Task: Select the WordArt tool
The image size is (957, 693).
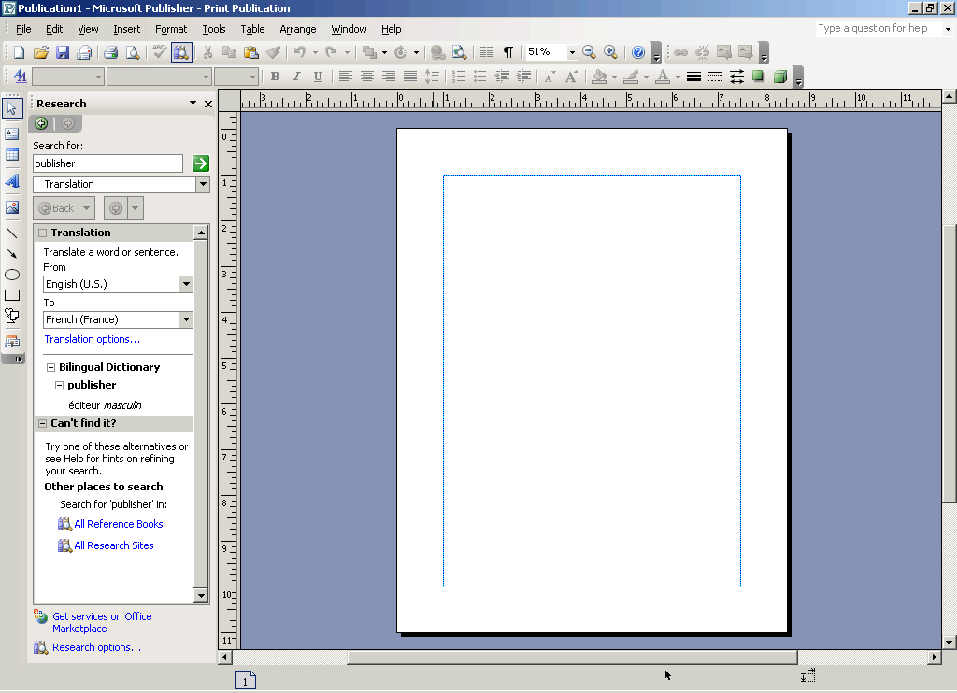Action: (11, 181)
